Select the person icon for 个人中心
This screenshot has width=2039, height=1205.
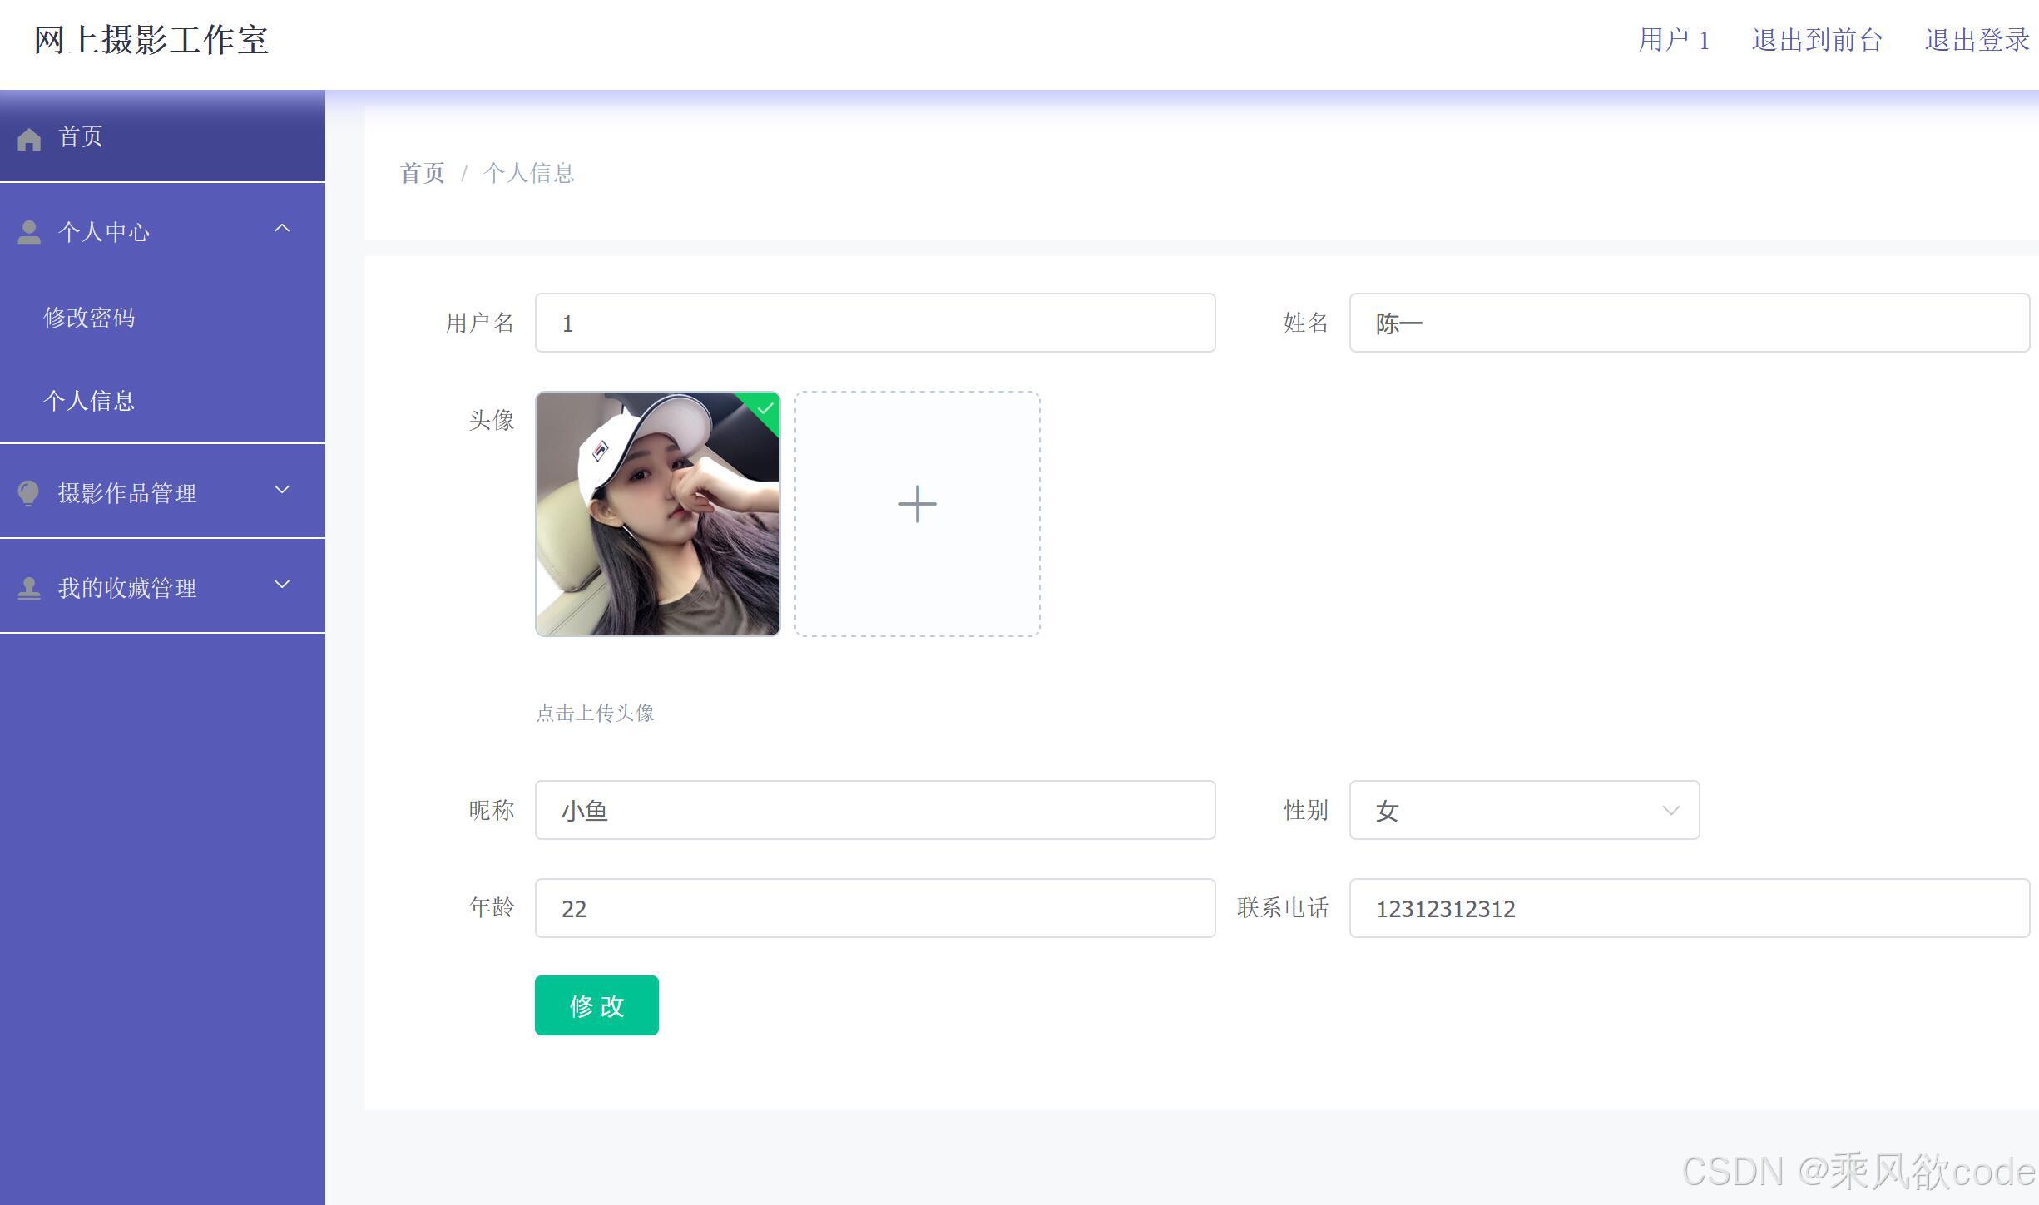tap(29, 232)
